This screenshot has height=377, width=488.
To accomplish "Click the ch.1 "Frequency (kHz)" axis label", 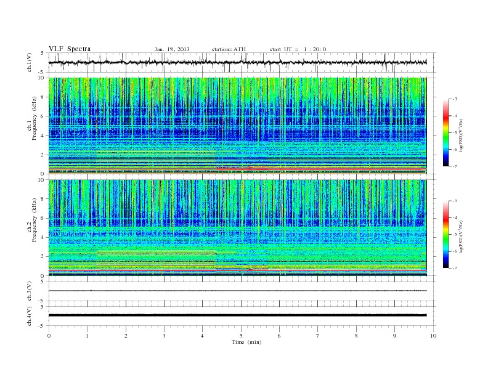I will (x=35, y=118).
